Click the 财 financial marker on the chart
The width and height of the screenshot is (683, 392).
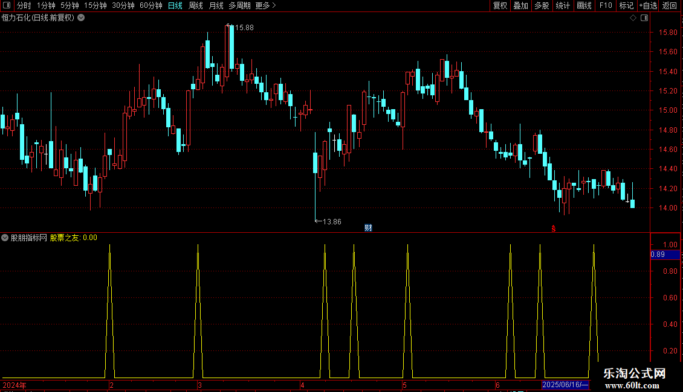368,228
